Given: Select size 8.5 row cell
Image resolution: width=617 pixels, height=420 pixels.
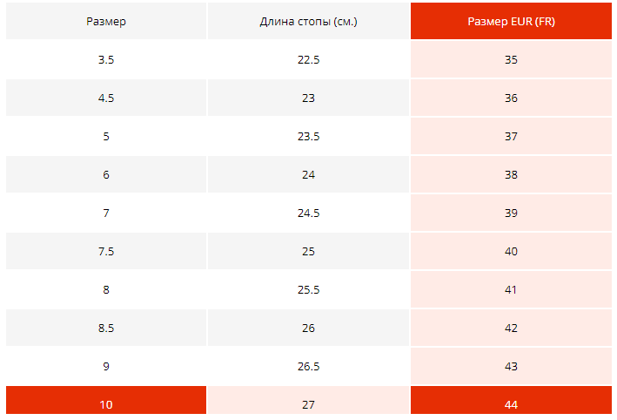Looking at the screenshot, I should (x=106, y=329).
